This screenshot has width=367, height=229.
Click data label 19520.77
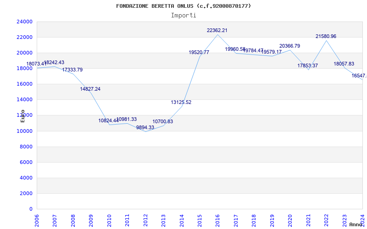pos(199,52)
